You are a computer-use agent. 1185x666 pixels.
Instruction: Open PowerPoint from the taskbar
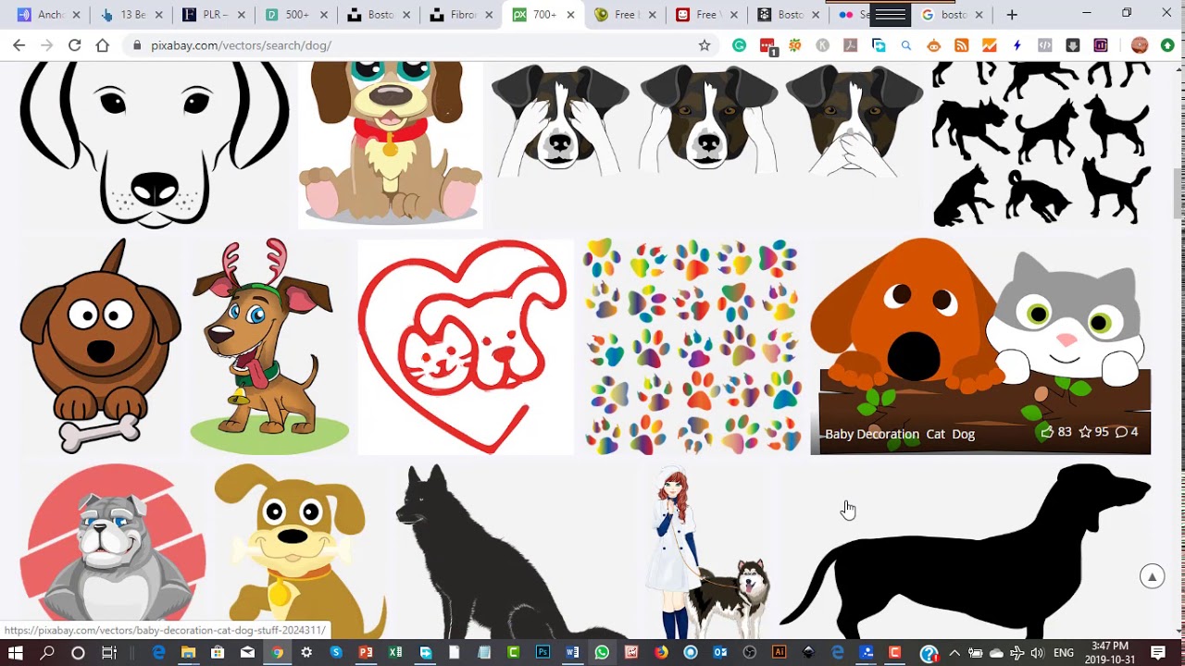[x=366, y=652]
